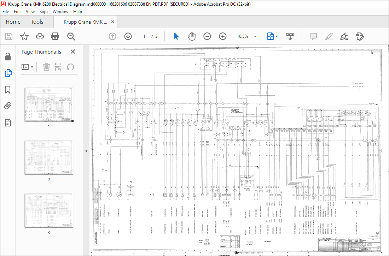
Task: Switch to the Home tab
Action: 13,22
